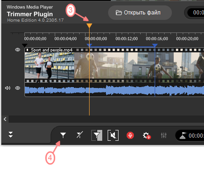Click the audio waveform track
Image resolution: width=204 pixels, height=171 pixels.
point(114,90)
